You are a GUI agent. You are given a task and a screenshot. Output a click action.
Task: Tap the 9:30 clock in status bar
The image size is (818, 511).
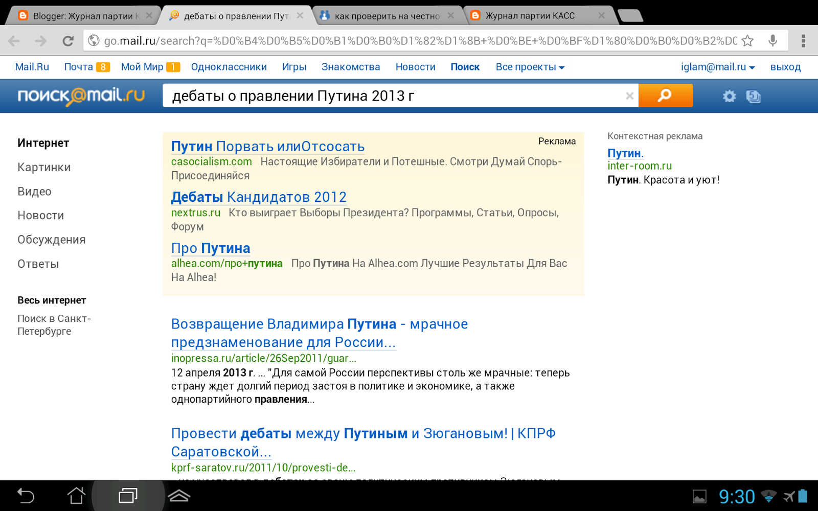tap(737, 497)
